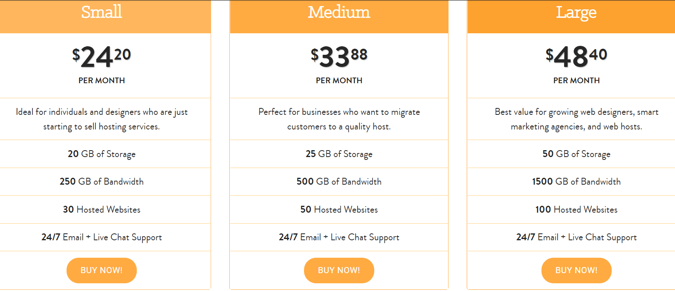Click 20 GB of Storage row
Image resolution: width=675 pixels, height=291 pixels.
click(x=106, y=154)
